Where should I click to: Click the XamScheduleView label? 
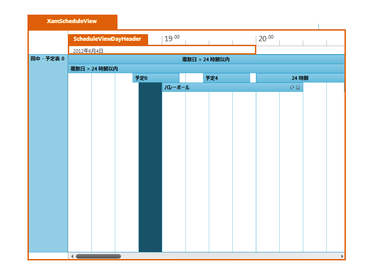[x=72, y=21]
